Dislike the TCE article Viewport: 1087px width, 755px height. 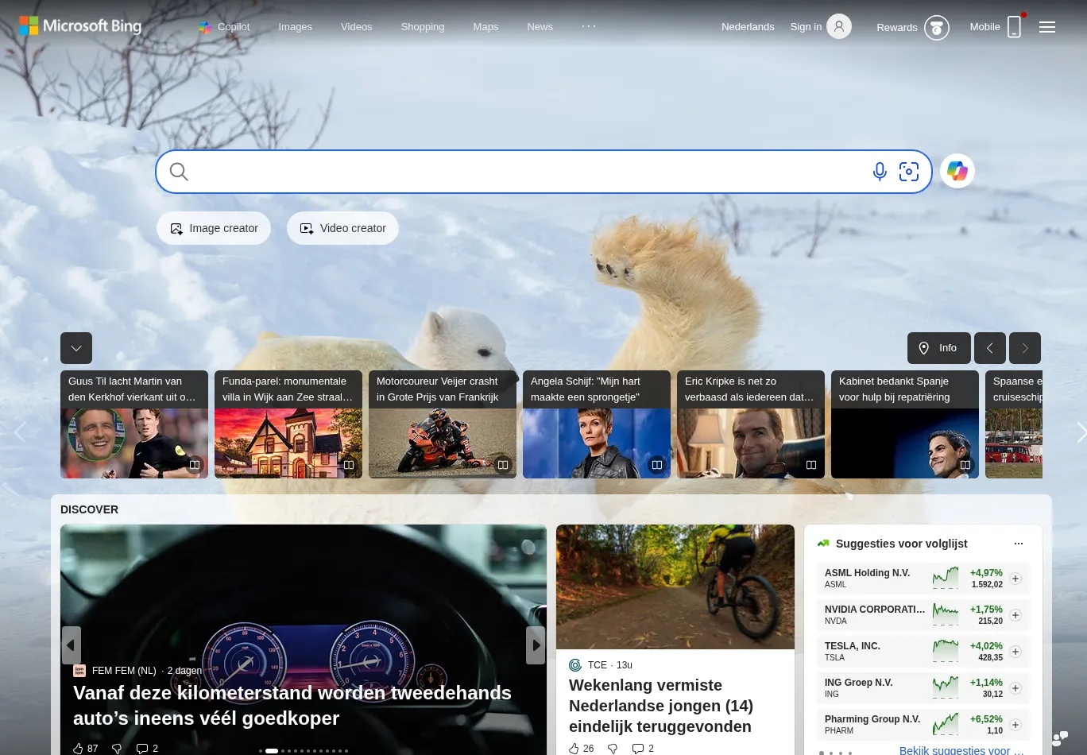point(613,749)
